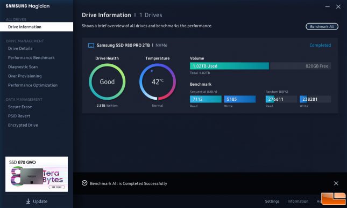
Task: Open Encrypted Drive section
Action: [23, 125]
